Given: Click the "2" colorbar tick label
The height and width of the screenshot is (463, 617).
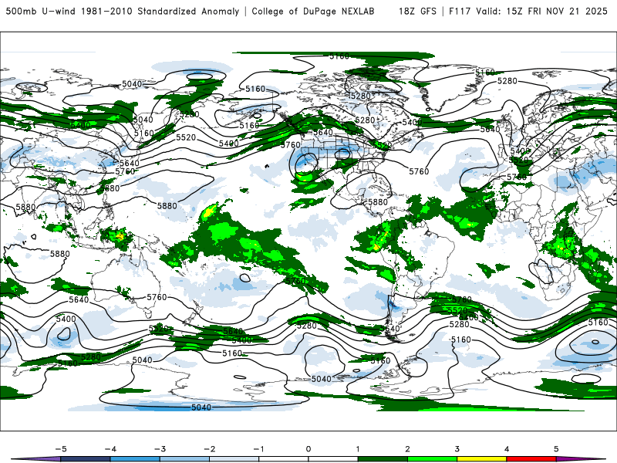Looking at the screenshot, I should (407, 449).
